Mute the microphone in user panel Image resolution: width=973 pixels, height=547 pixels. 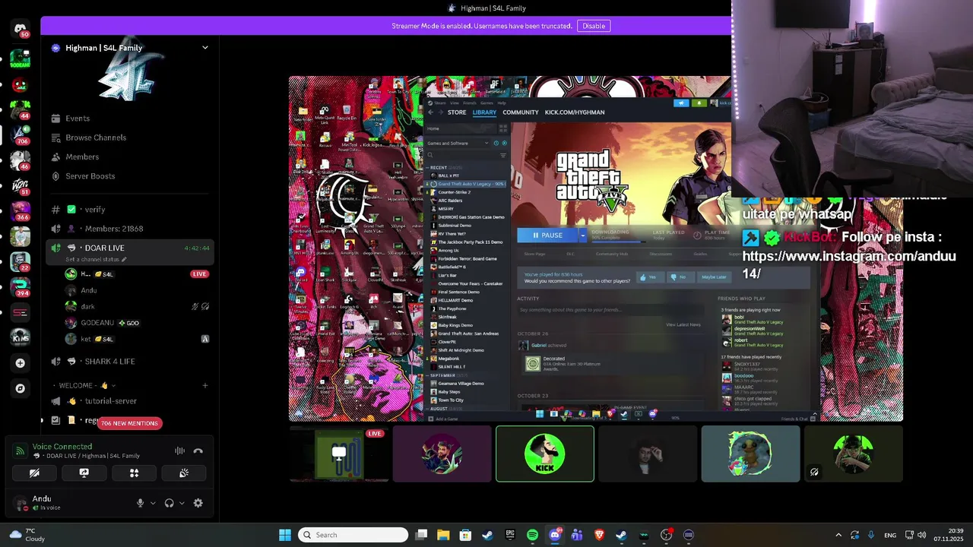[x=140, y=503]
